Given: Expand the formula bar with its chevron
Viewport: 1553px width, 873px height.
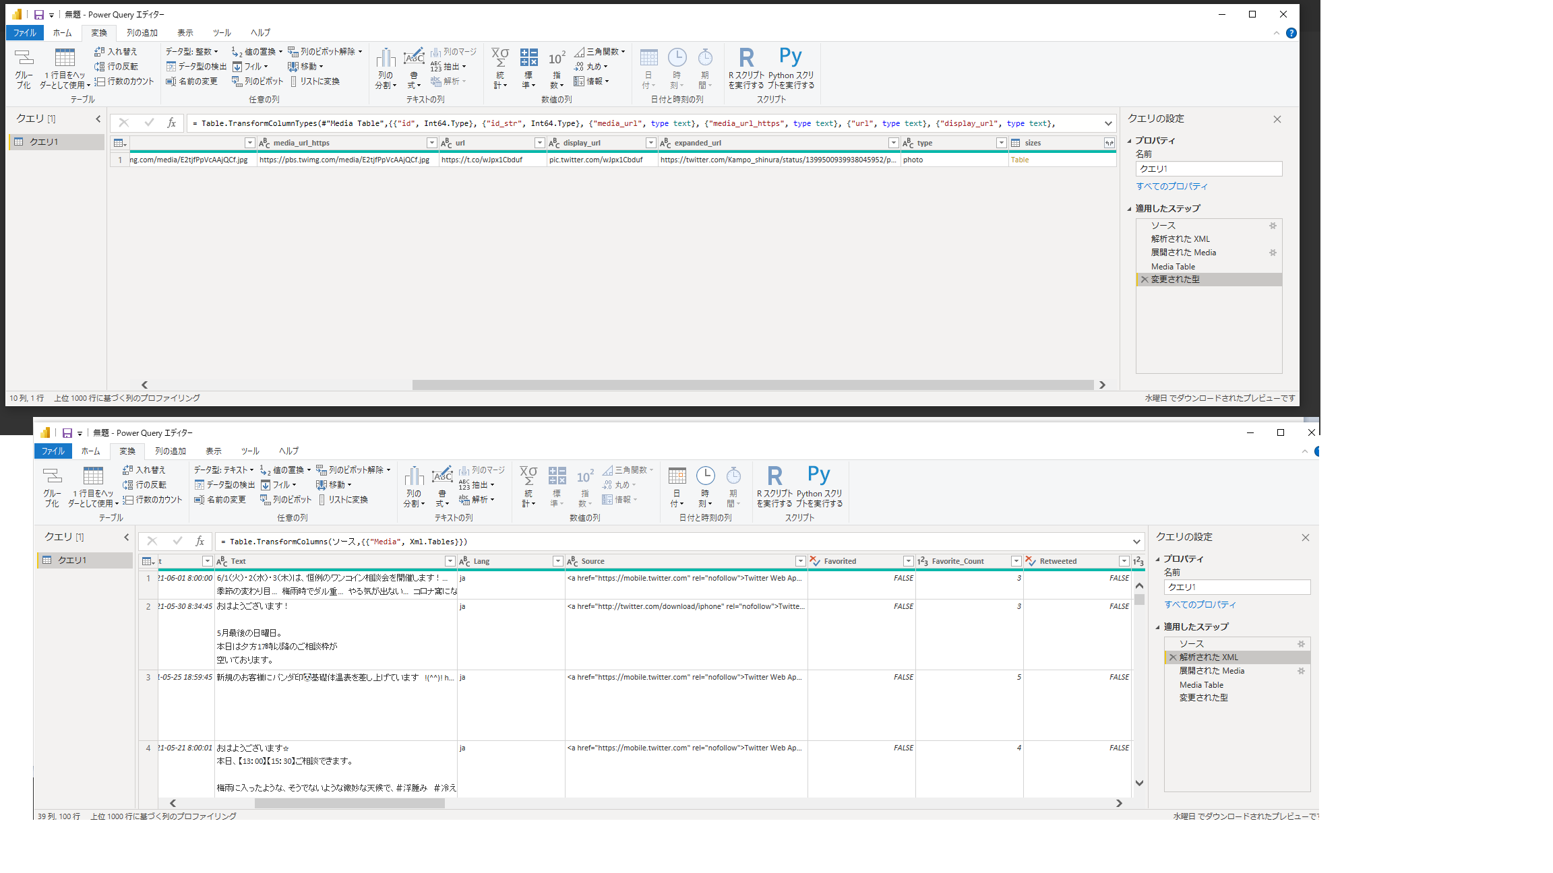Looking at the screenshot, I should [1108, 123].
